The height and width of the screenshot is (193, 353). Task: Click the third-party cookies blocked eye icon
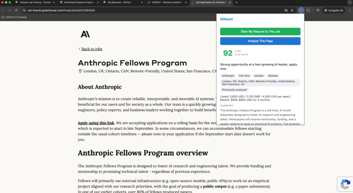pos(286,11)
